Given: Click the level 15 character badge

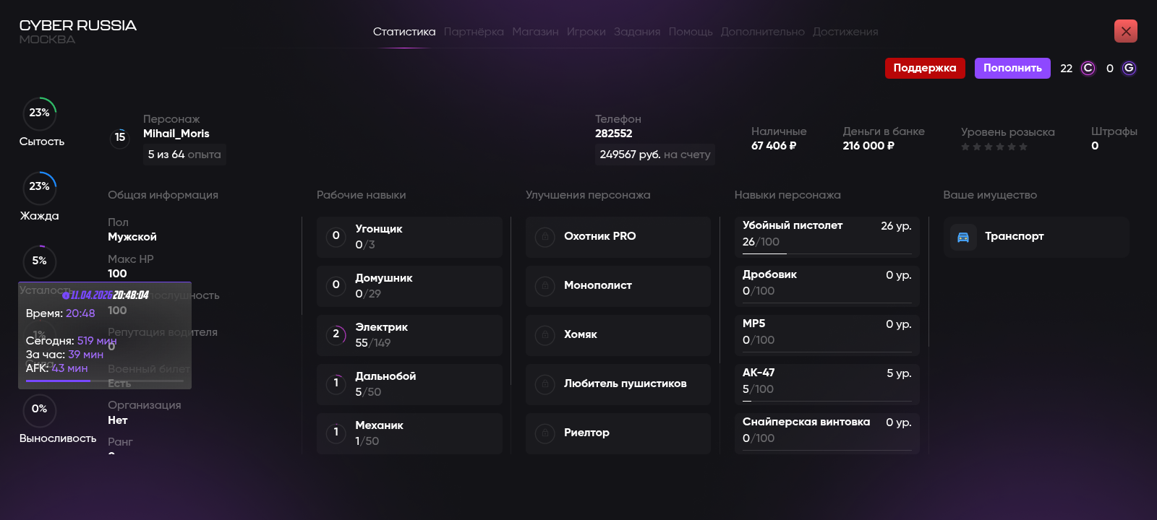Looking at the screenshot, I should click(x=120, y=137).
